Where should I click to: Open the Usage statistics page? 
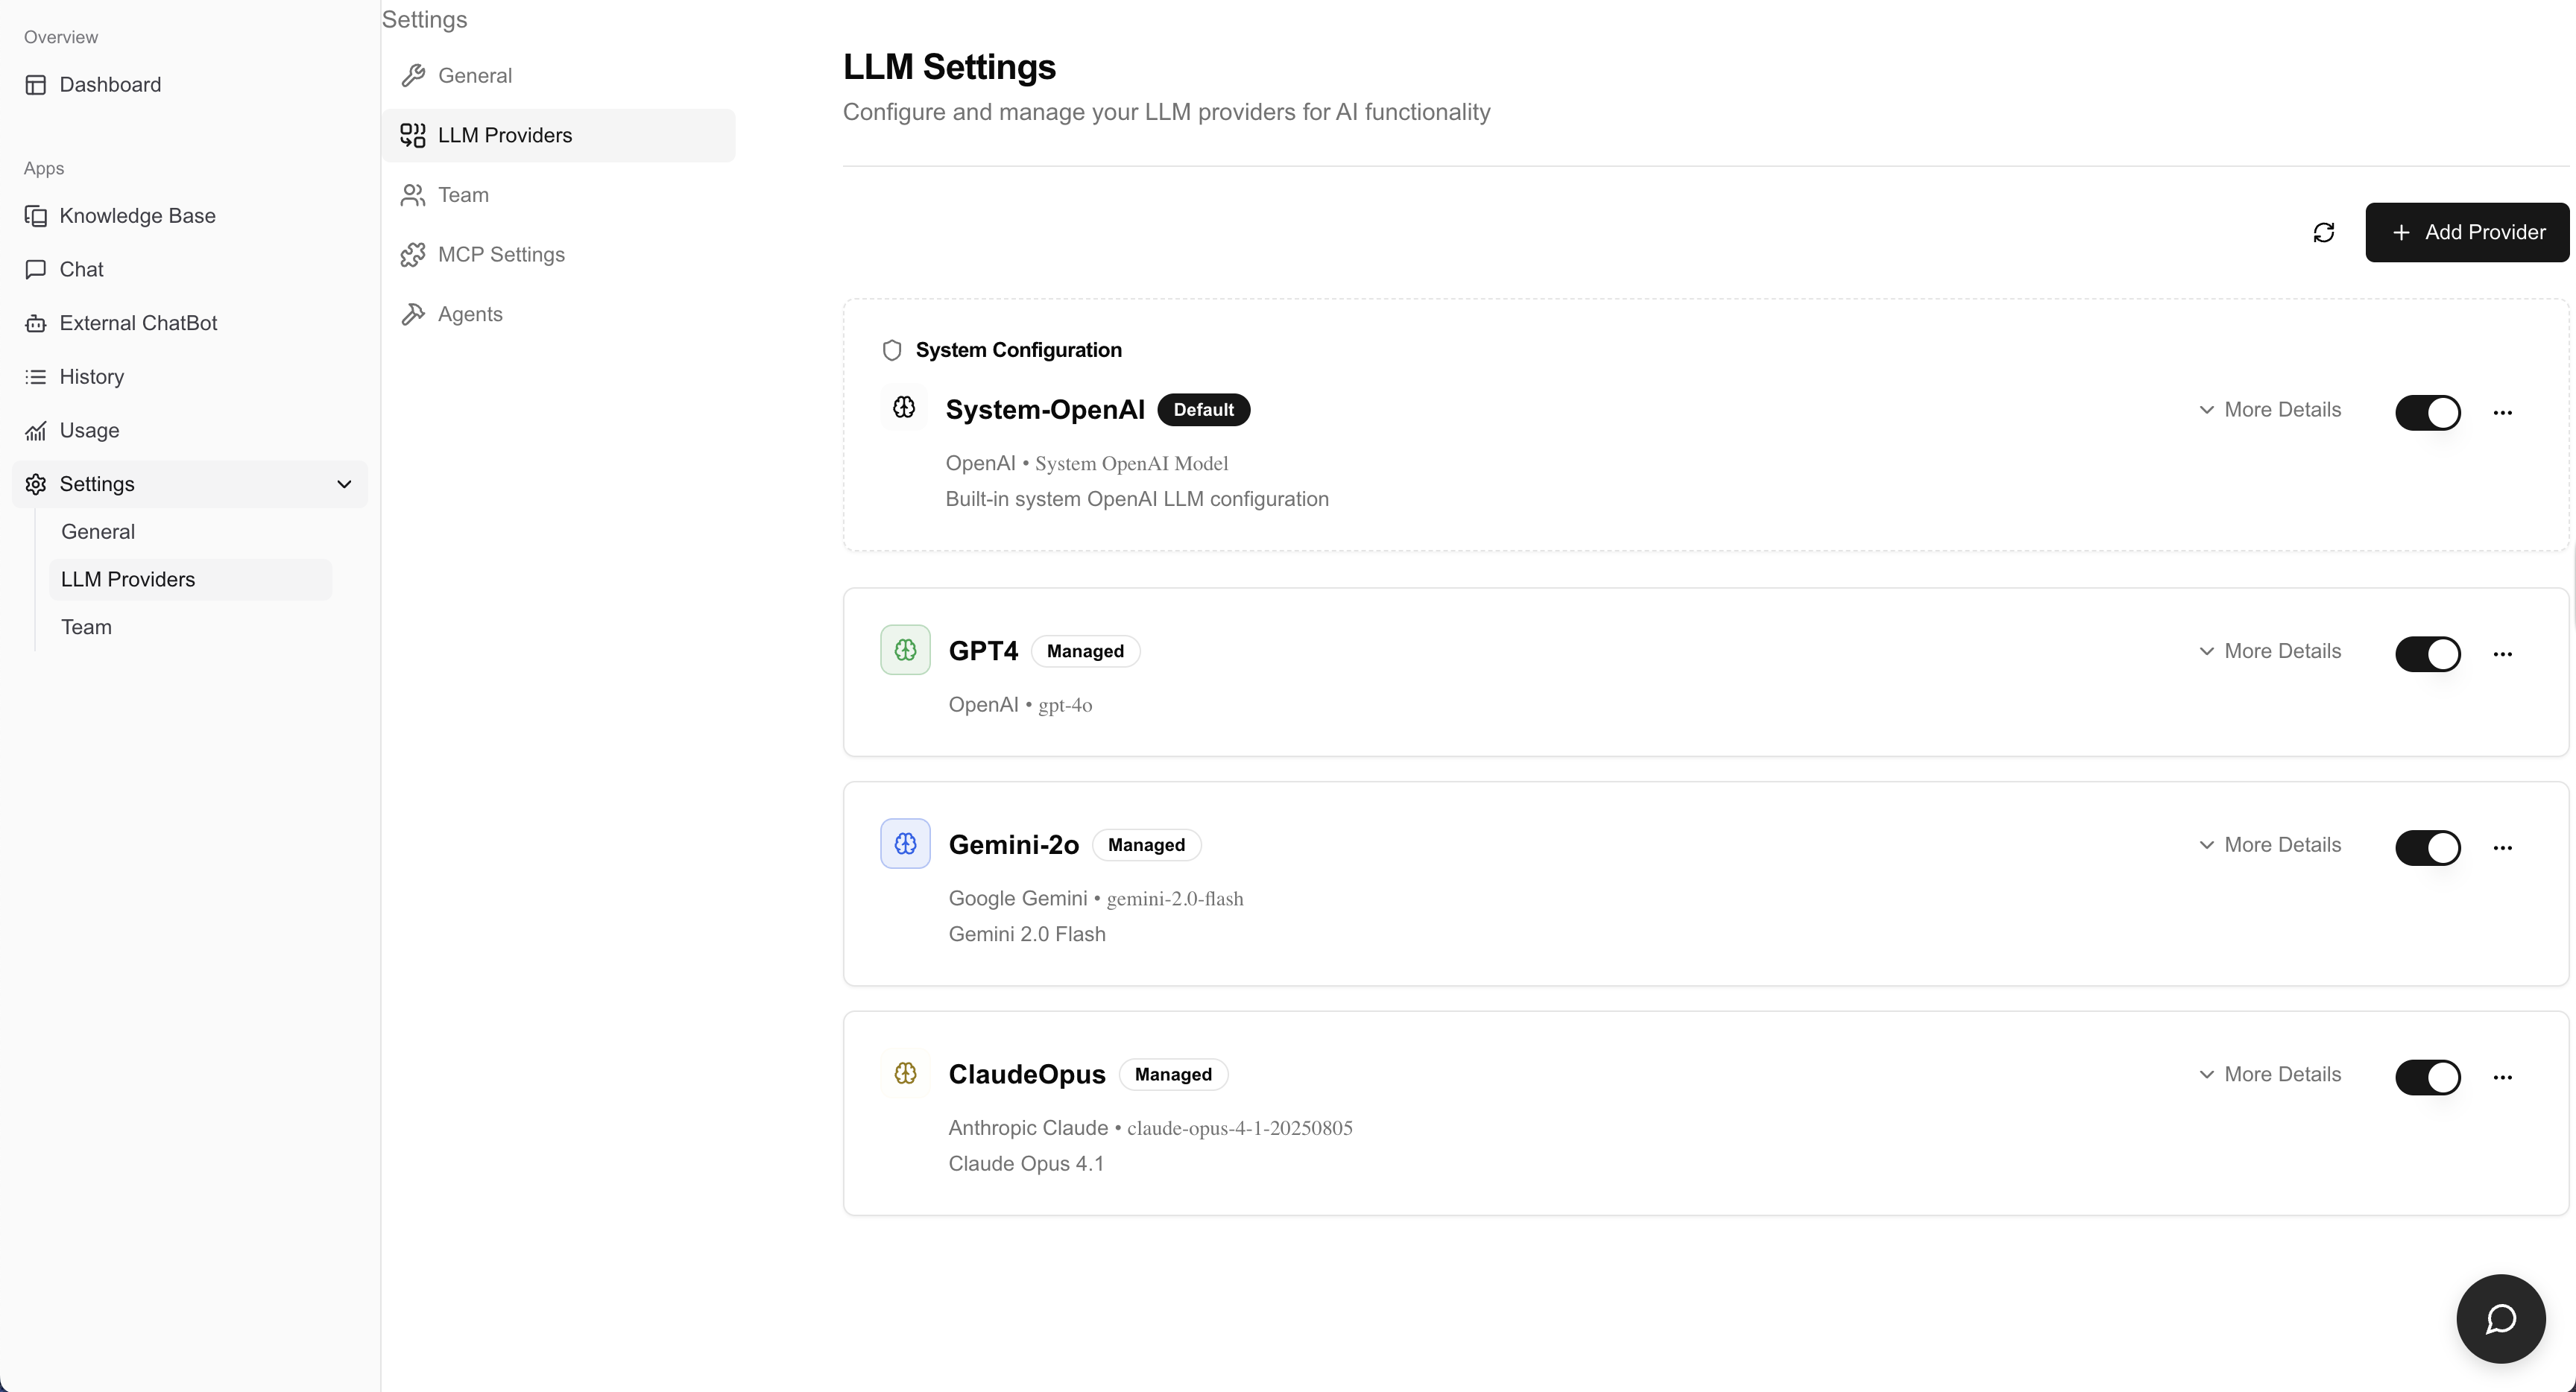87,430
